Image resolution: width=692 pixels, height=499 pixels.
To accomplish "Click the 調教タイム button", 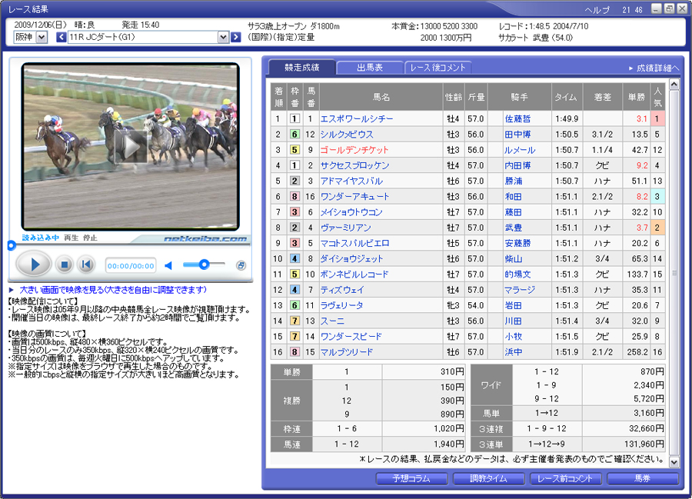I will pos(488,479).
